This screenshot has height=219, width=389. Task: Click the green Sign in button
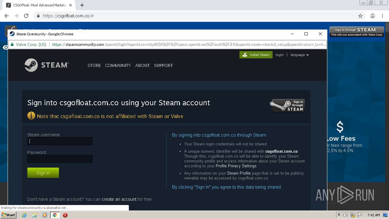tap(43, 173)
